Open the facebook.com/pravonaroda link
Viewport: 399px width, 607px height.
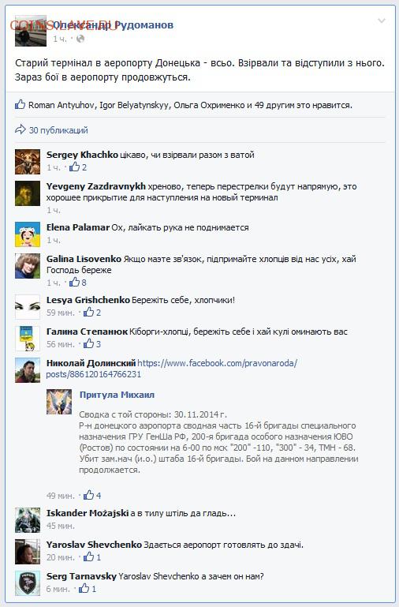click(x=172, y=369)
